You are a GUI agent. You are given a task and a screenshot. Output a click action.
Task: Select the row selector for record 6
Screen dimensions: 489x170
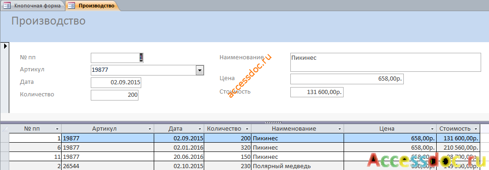pos(5,147)
